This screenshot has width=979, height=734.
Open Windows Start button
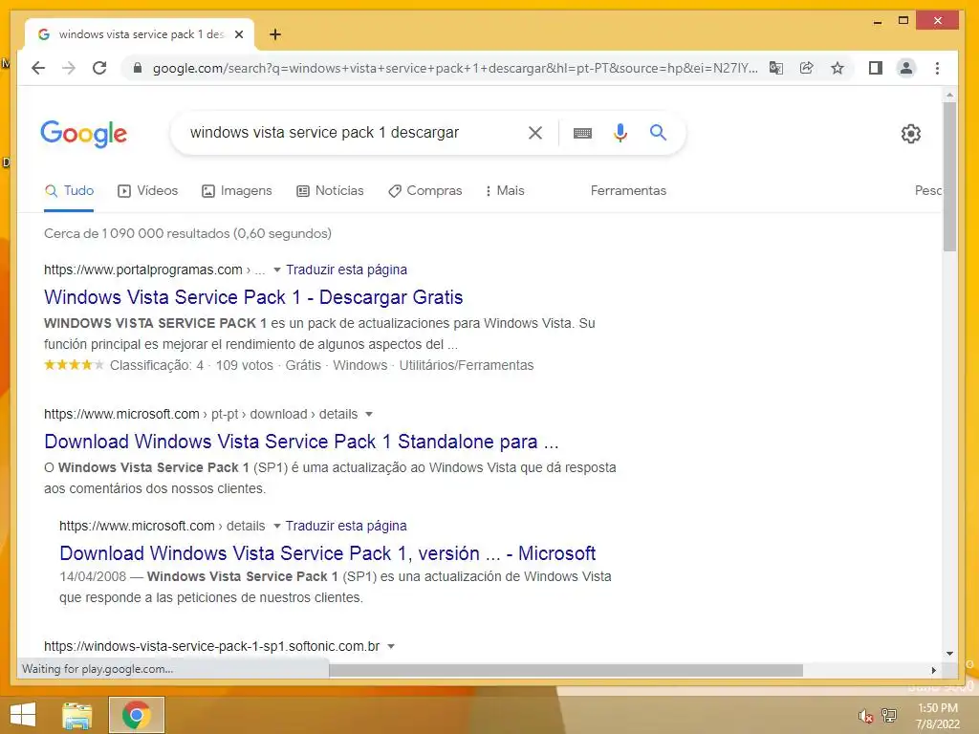(x=23, y=715)
